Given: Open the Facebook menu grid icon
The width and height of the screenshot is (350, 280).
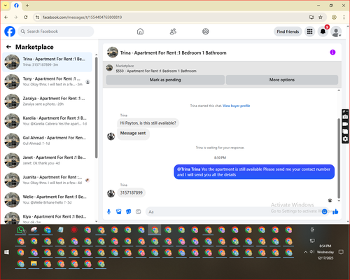Looking at the screenshot, I should 309,31.
